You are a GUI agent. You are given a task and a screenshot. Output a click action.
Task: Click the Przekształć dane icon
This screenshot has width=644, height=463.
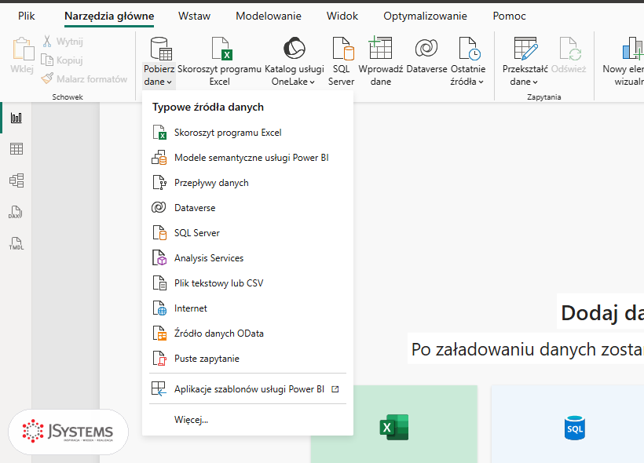click(x=525, y=49)
